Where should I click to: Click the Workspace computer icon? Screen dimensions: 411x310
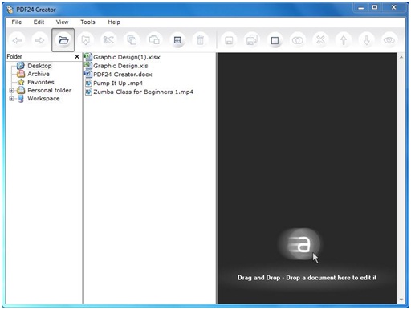[21, 99]
